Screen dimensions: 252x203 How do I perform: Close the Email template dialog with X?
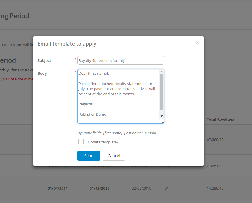coord(197,43)
